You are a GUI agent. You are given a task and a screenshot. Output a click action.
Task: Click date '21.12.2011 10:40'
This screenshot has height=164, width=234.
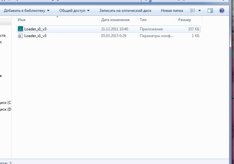pos(115,29)
